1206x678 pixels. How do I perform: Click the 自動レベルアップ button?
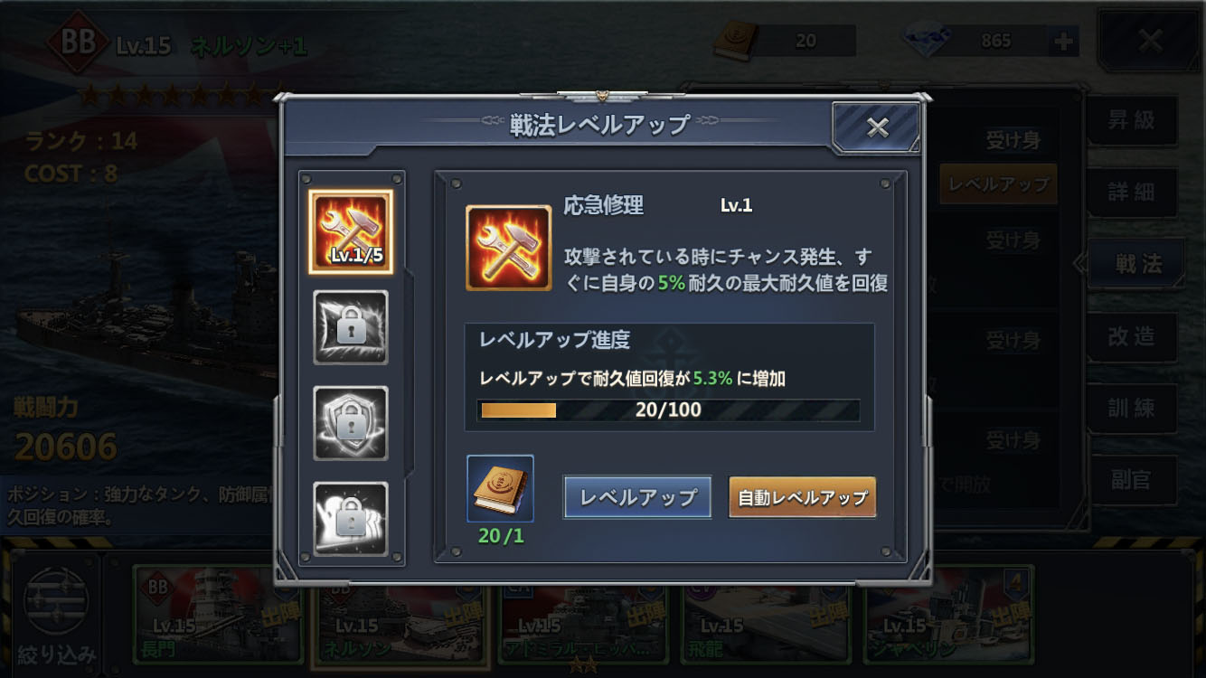[x=803, y=497]
